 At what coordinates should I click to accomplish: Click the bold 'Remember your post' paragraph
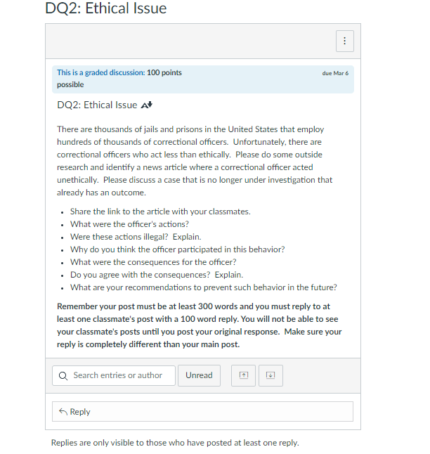point(200,325)
